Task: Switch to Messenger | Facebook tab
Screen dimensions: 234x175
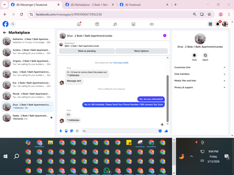Action: click(x=35, y=5)
